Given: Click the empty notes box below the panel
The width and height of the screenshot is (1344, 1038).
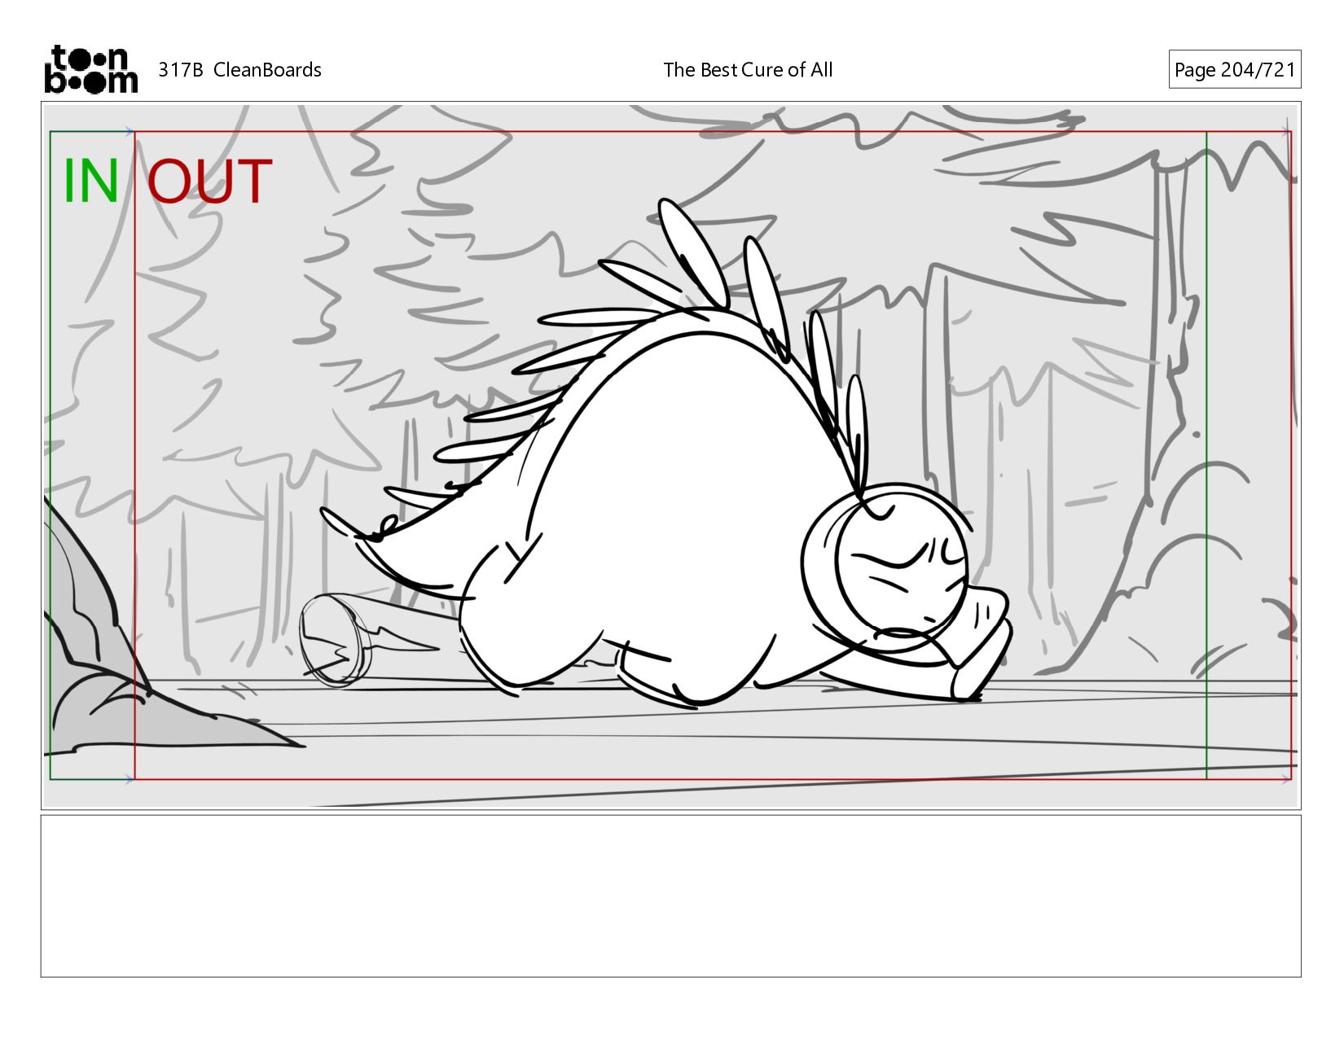Looking at the screenshot, I should click(x=670, y=896).
